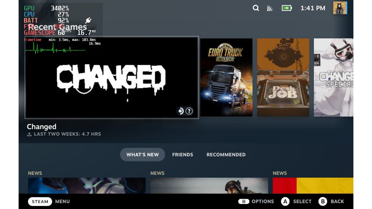Screen dimensions: 372x209
Task: Click the 1:41 PM clock
Action: click(x=313, y=8)
